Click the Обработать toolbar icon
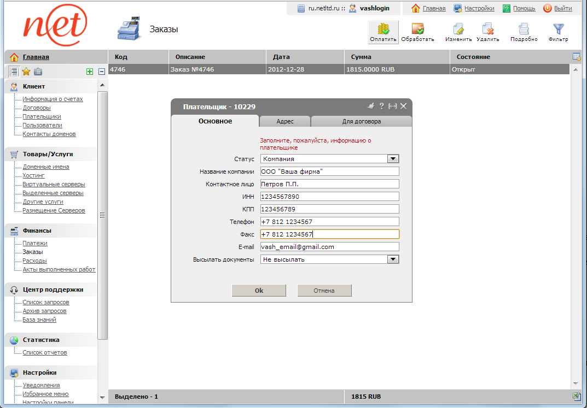 click(417, 29)
